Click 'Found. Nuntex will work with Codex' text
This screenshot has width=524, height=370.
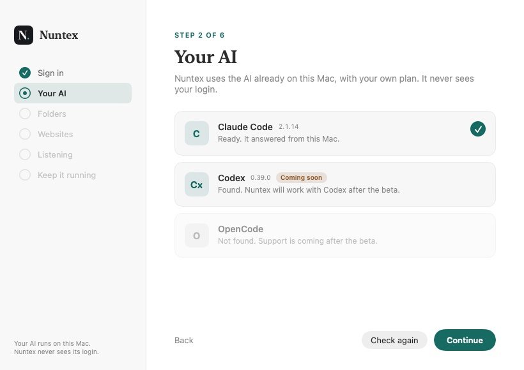click(x=309, y=190)
